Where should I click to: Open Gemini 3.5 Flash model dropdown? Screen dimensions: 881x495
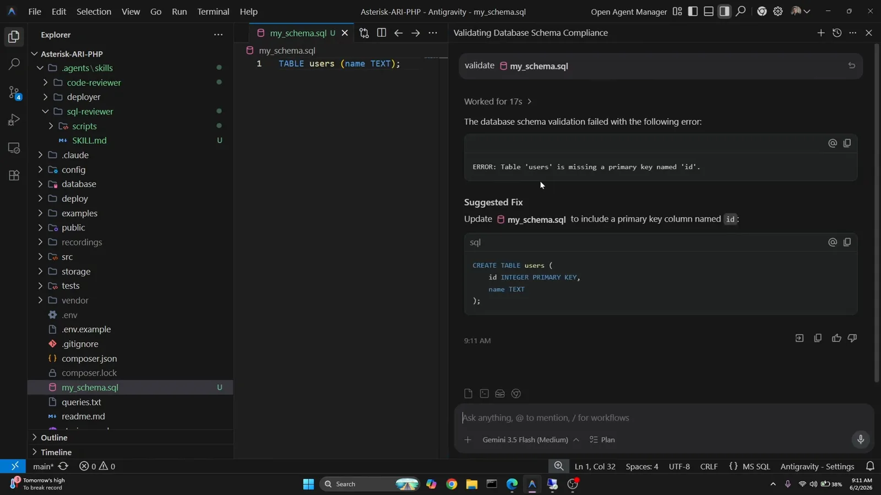pyautogui.click(x=530, y=440)
